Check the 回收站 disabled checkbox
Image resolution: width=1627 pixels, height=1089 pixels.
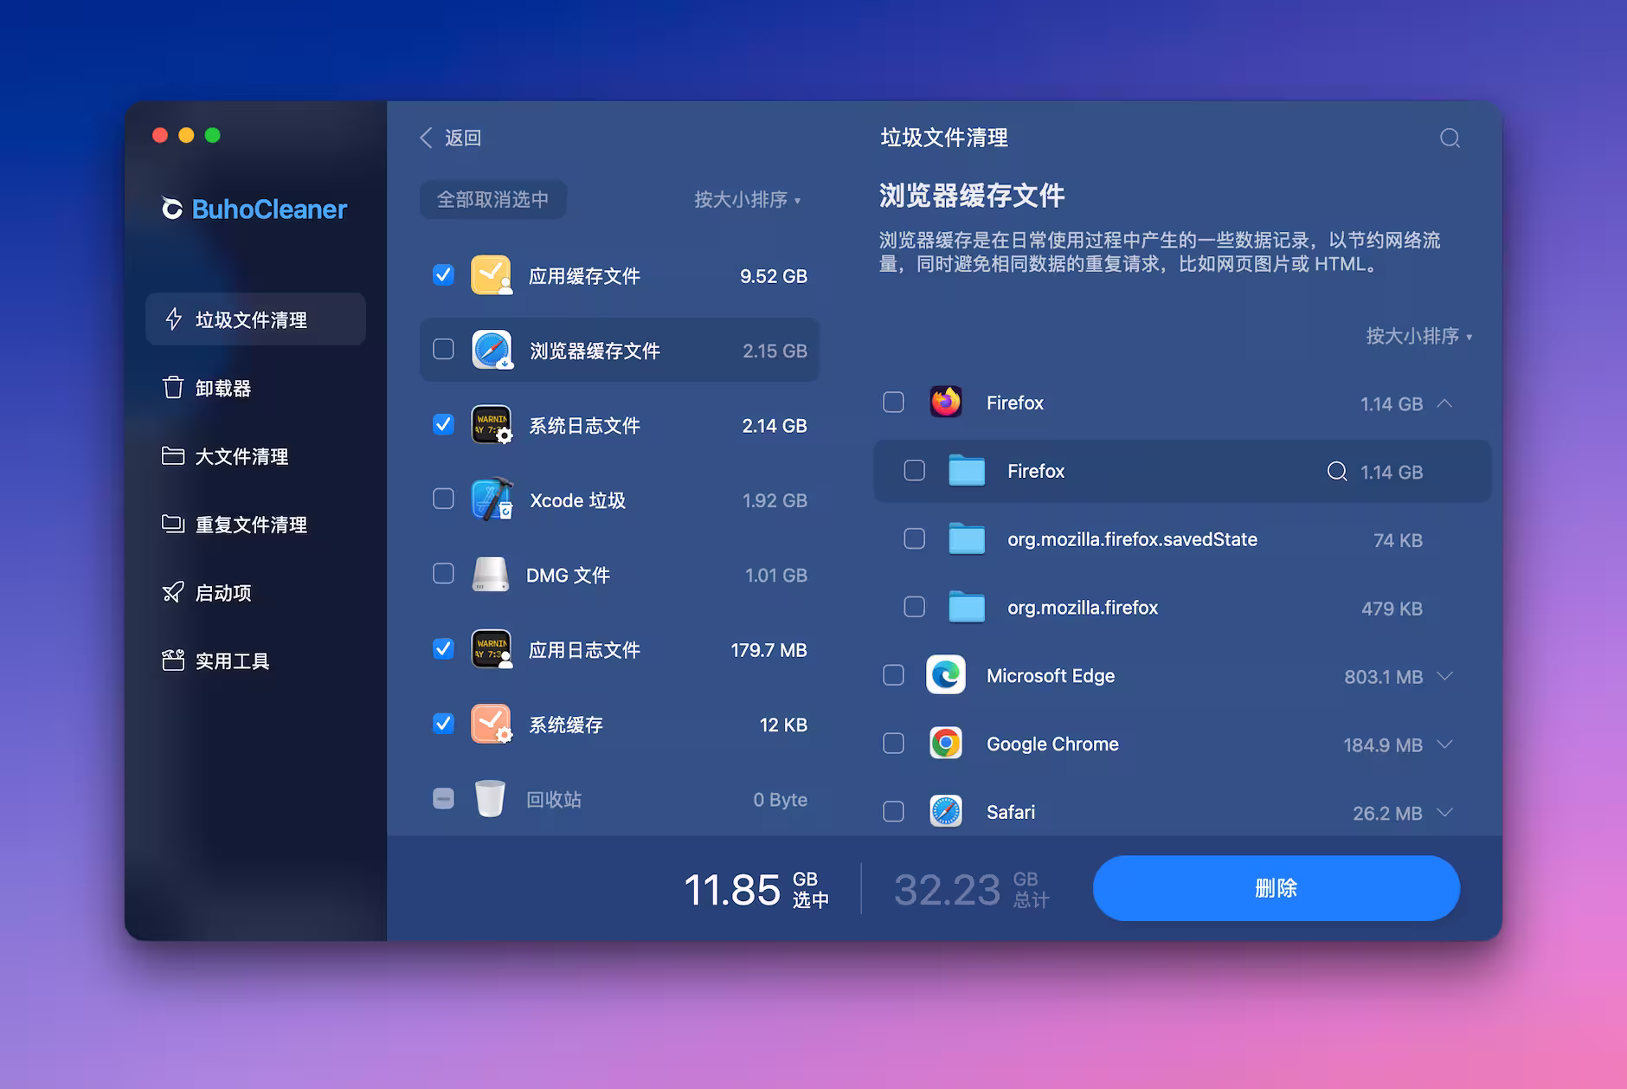[x=443, y=798]
